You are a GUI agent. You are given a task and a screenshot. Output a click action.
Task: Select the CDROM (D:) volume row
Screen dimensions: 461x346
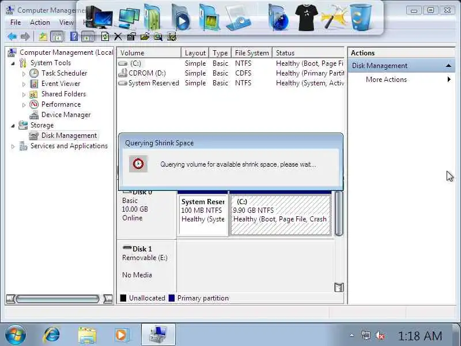coord(231,73)
